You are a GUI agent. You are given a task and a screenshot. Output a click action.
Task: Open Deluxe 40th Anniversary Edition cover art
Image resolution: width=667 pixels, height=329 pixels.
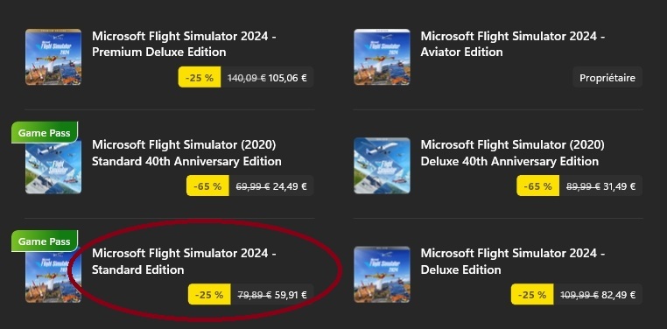(x=382, y=165)
